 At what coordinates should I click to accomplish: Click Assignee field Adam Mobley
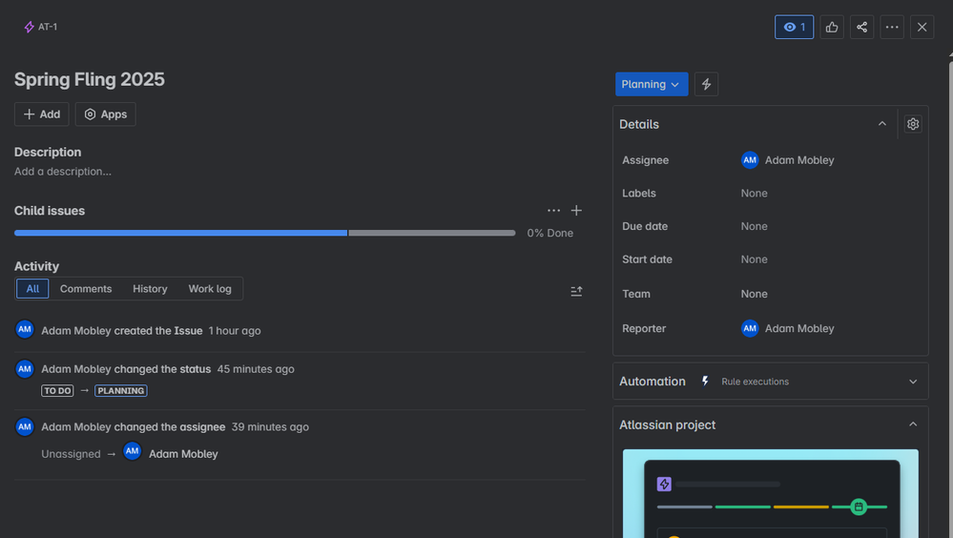(788, 160)
